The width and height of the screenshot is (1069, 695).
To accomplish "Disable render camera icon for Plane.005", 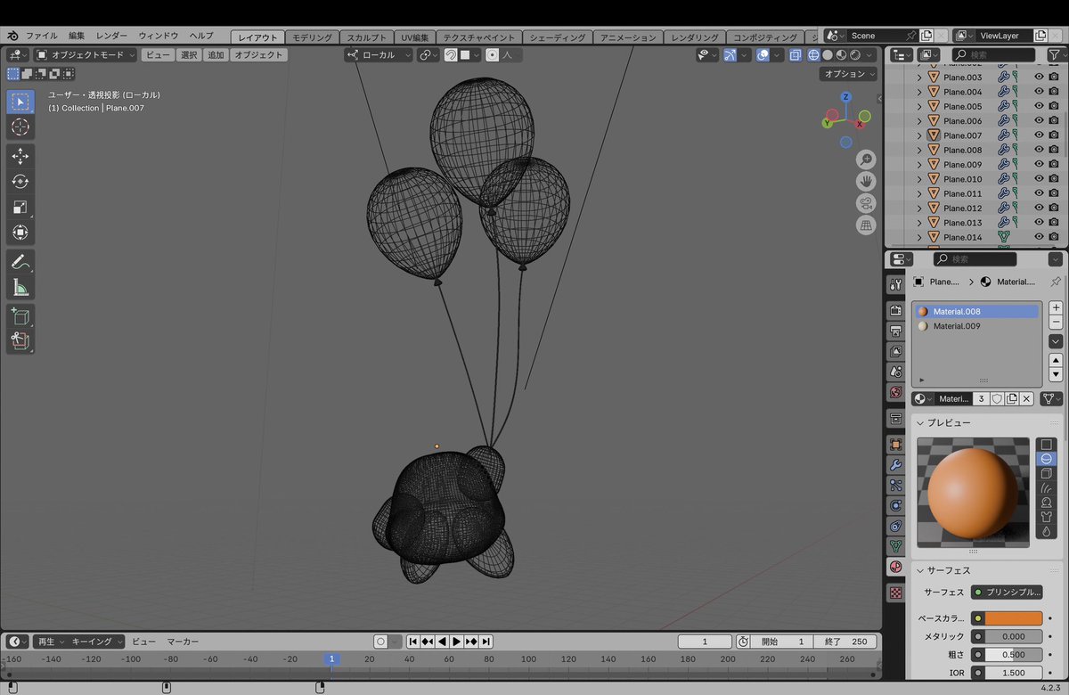I will [1054, 106].
